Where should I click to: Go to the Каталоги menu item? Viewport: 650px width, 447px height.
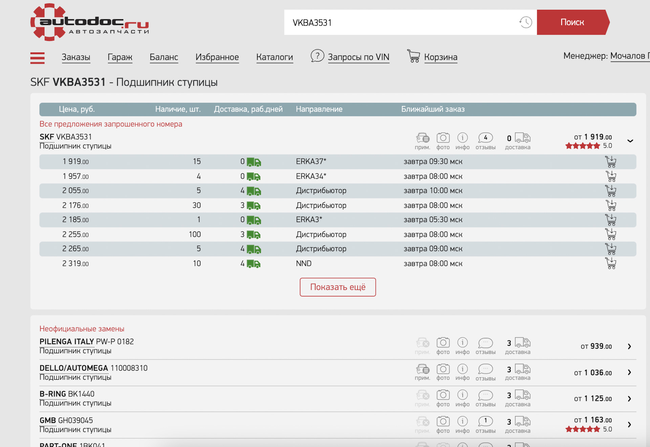click(274, 57)
